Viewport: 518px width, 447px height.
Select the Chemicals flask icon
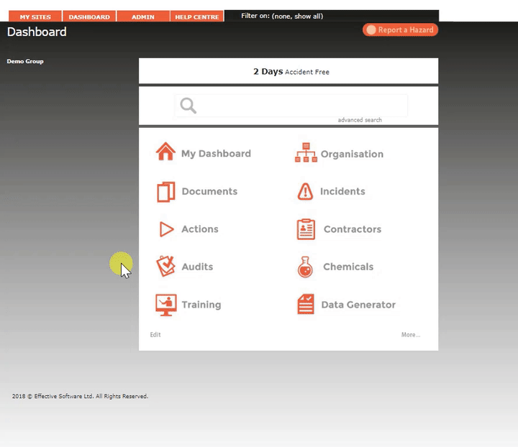[x=306, y=267]
